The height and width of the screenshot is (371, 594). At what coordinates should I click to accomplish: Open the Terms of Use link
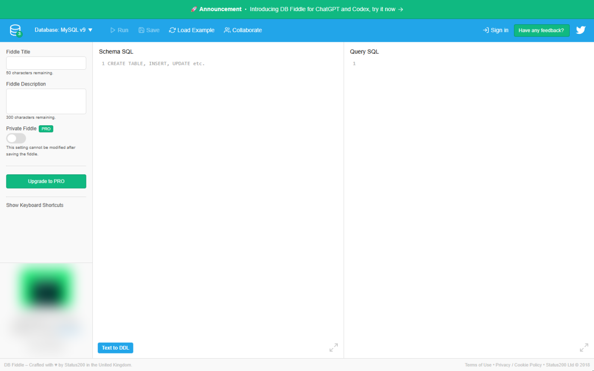[x=478, y=365]
